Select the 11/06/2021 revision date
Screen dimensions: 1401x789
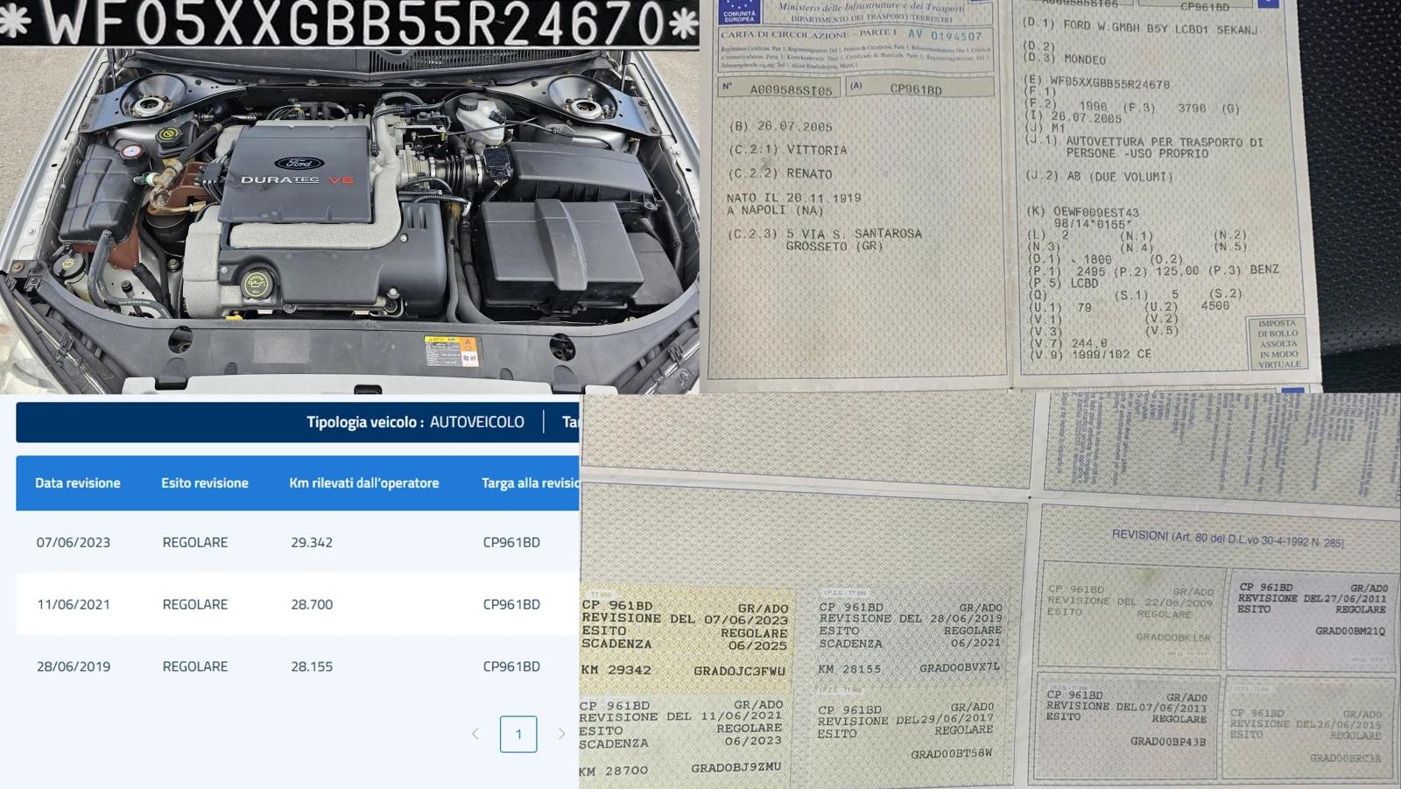click(x=74, y=604)
